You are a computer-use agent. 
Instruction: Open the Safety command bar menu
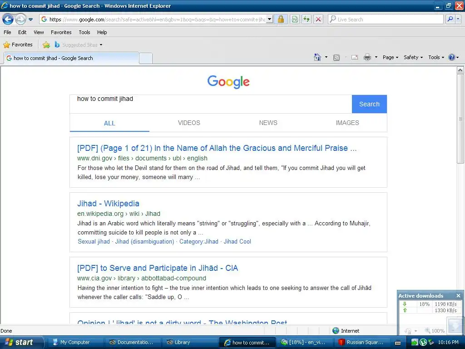coord(413,57)
